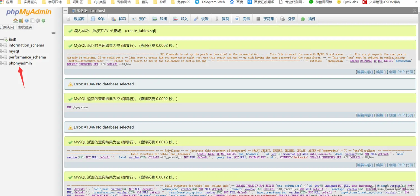Switch to the 导入 import tab
Image resolution: width=420 pixels, height=196 pixels.
tap(181, 19)
